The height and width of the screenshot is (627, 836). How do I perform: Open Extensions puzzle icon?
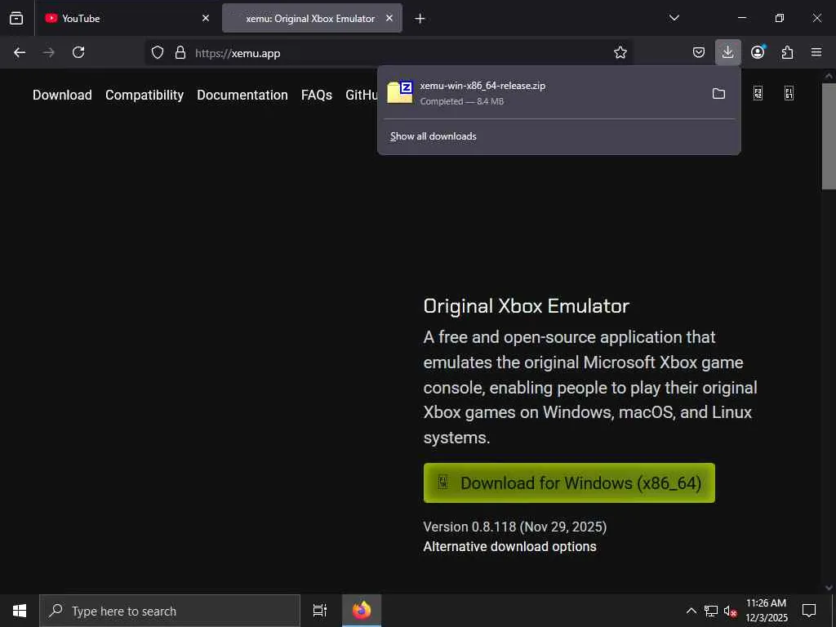(787, 52)
